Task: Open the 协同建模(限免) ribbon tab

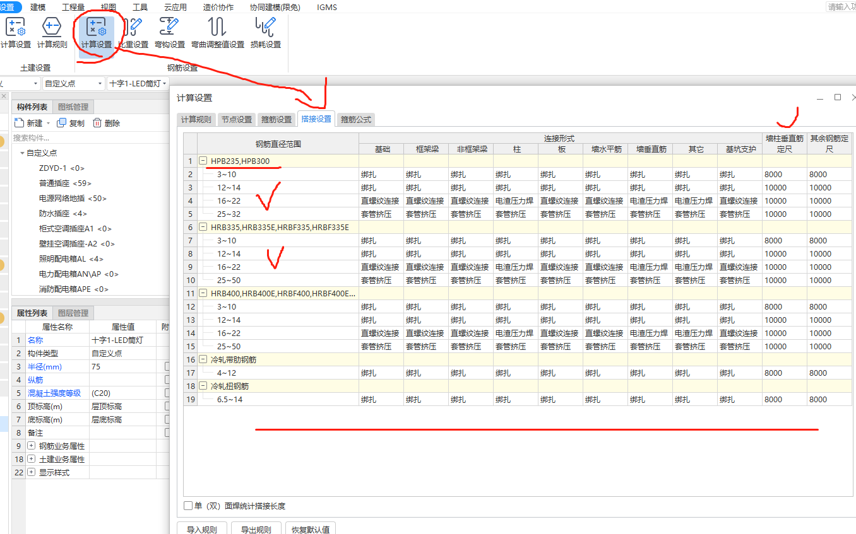Action: tap(275, 8)
